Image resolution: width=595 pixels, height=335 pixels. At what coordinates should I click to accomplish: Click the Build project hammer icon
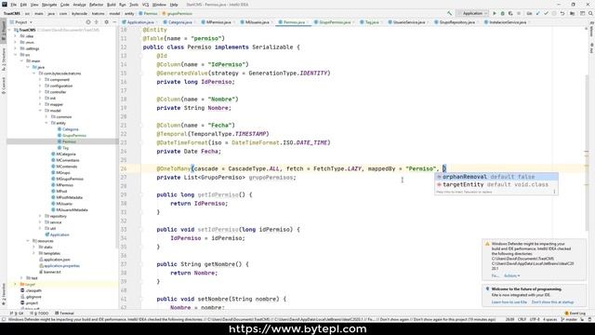pyautogui.click(x=450, y=13)
